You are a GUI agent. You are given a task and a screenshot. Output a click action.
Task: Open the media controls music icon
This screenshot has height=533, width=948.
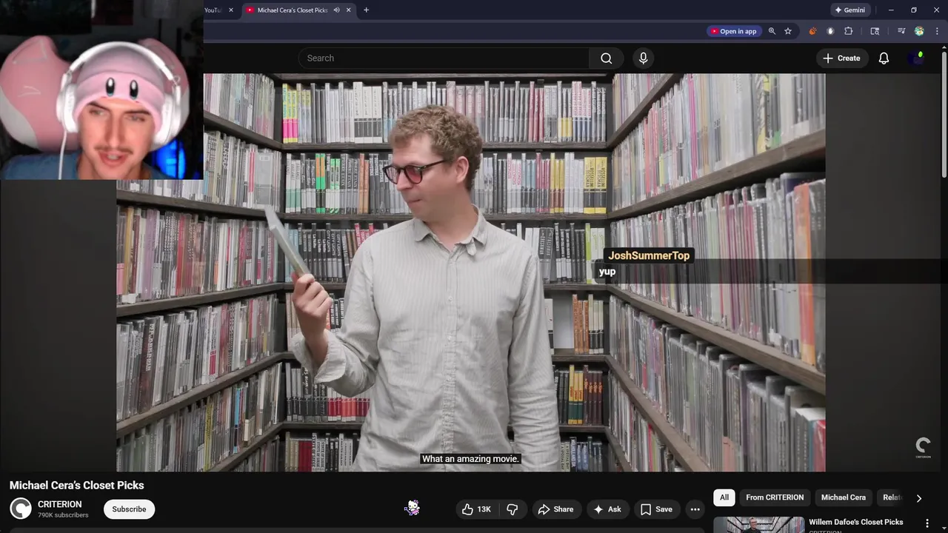[x=901, y=31]
